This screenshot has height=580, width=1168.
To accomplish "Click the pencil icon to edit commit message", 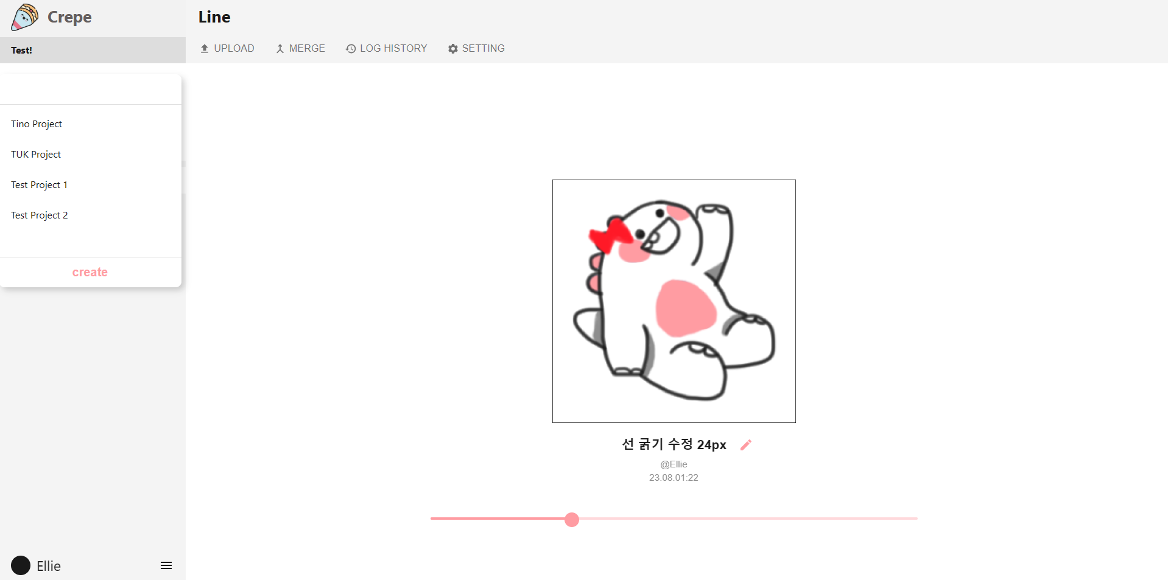I will pyautogui.click(x=745, y=445).
